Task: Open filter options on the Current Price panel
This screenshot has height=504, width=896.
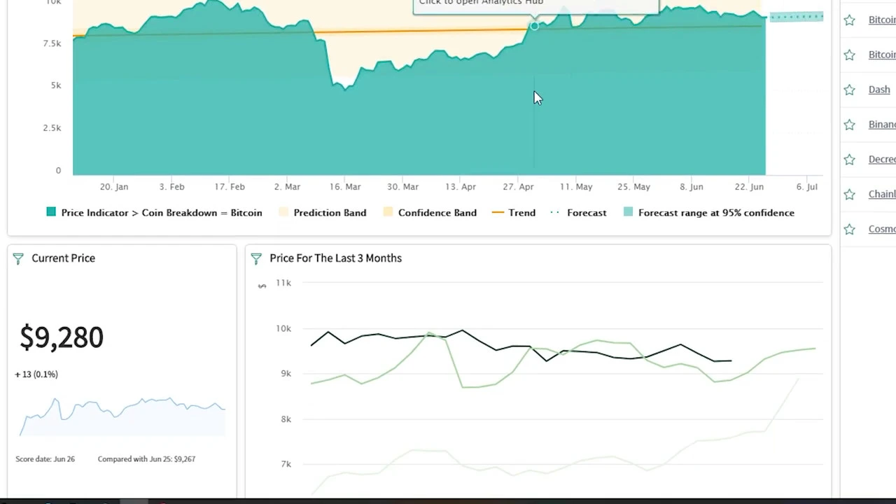Action: tap(18, 258)
